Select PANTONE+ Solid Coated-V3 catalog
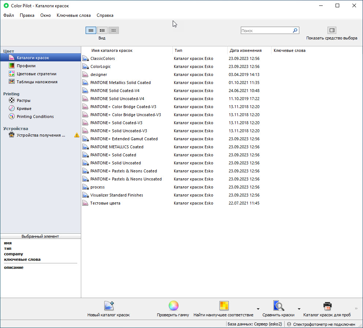Image resolution: width=363 pixels, height=328 pixels. [x=222, y=123]
